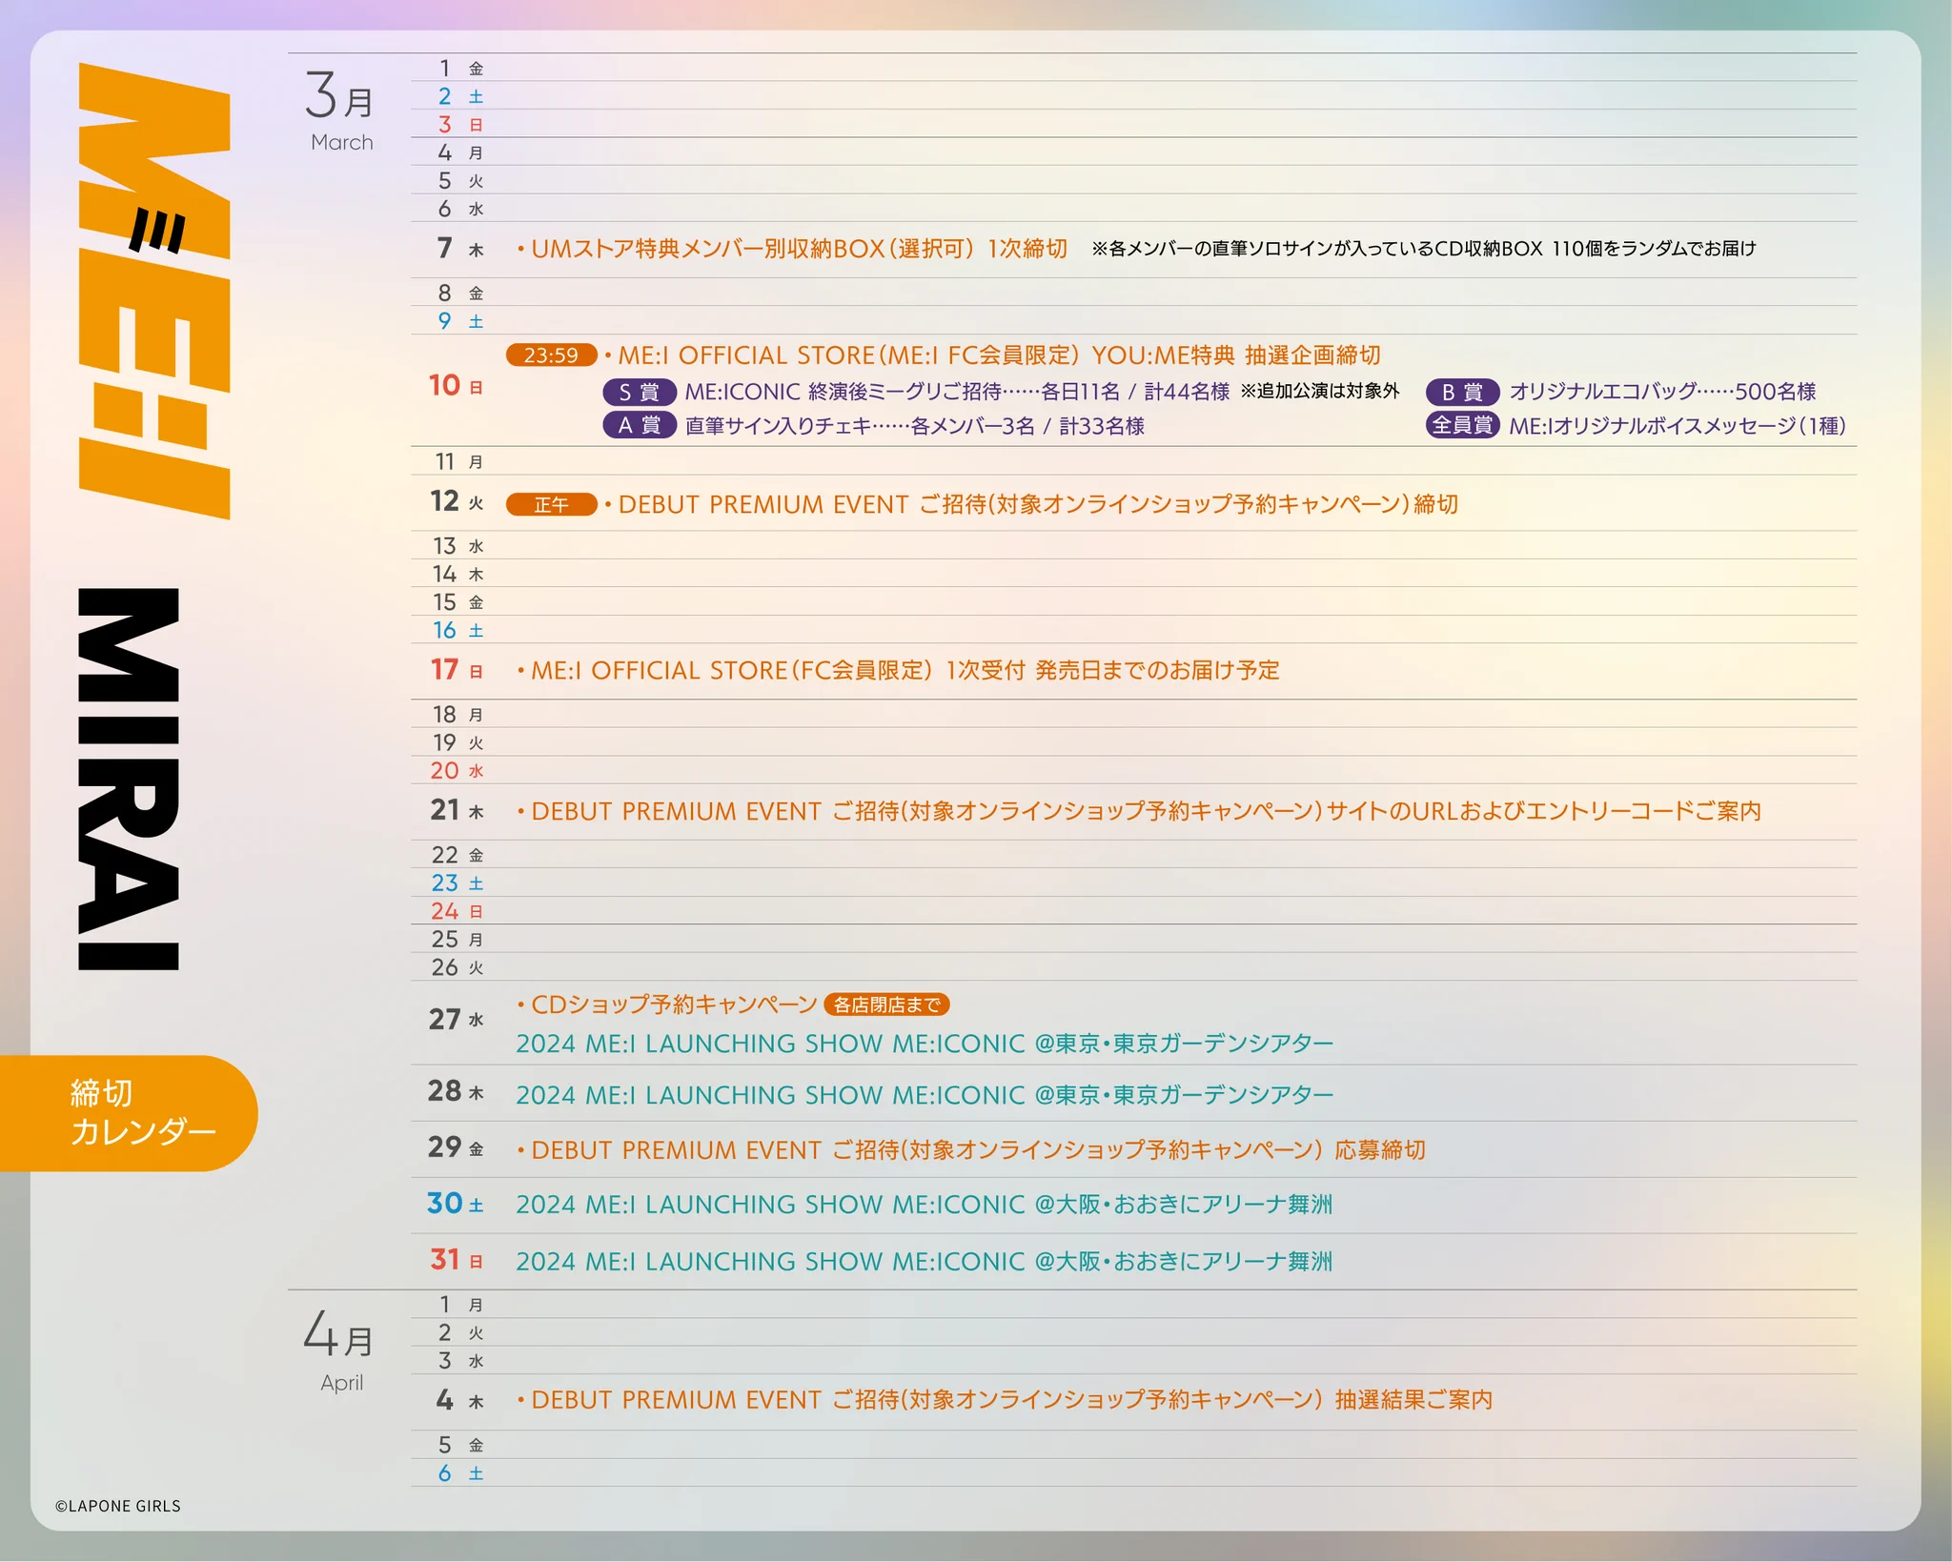Click the 正午 time badge
The height and width of the screenshot is (1562, 1952).
click(551, 504)
